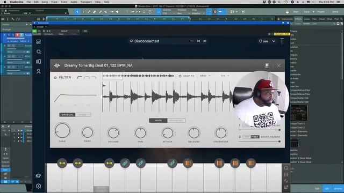Screen dimensions: 344x193
Task: Select the arrow tool in Studio One toolbar
Action: pyautogui.click(x=77, y=12)
